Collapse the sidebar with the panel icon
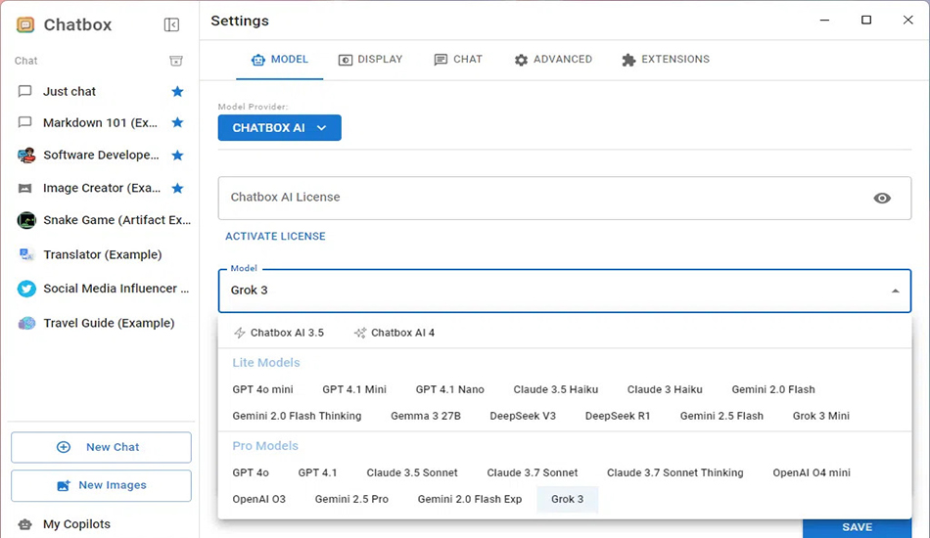The width and height of the screenshot is (930, 538). (x=171, y=24)
